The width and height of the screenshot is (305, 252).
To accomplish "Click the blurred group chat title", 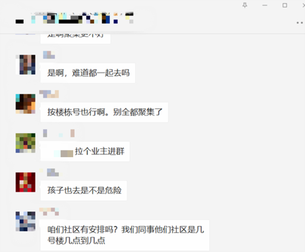I will pos(75,18).
